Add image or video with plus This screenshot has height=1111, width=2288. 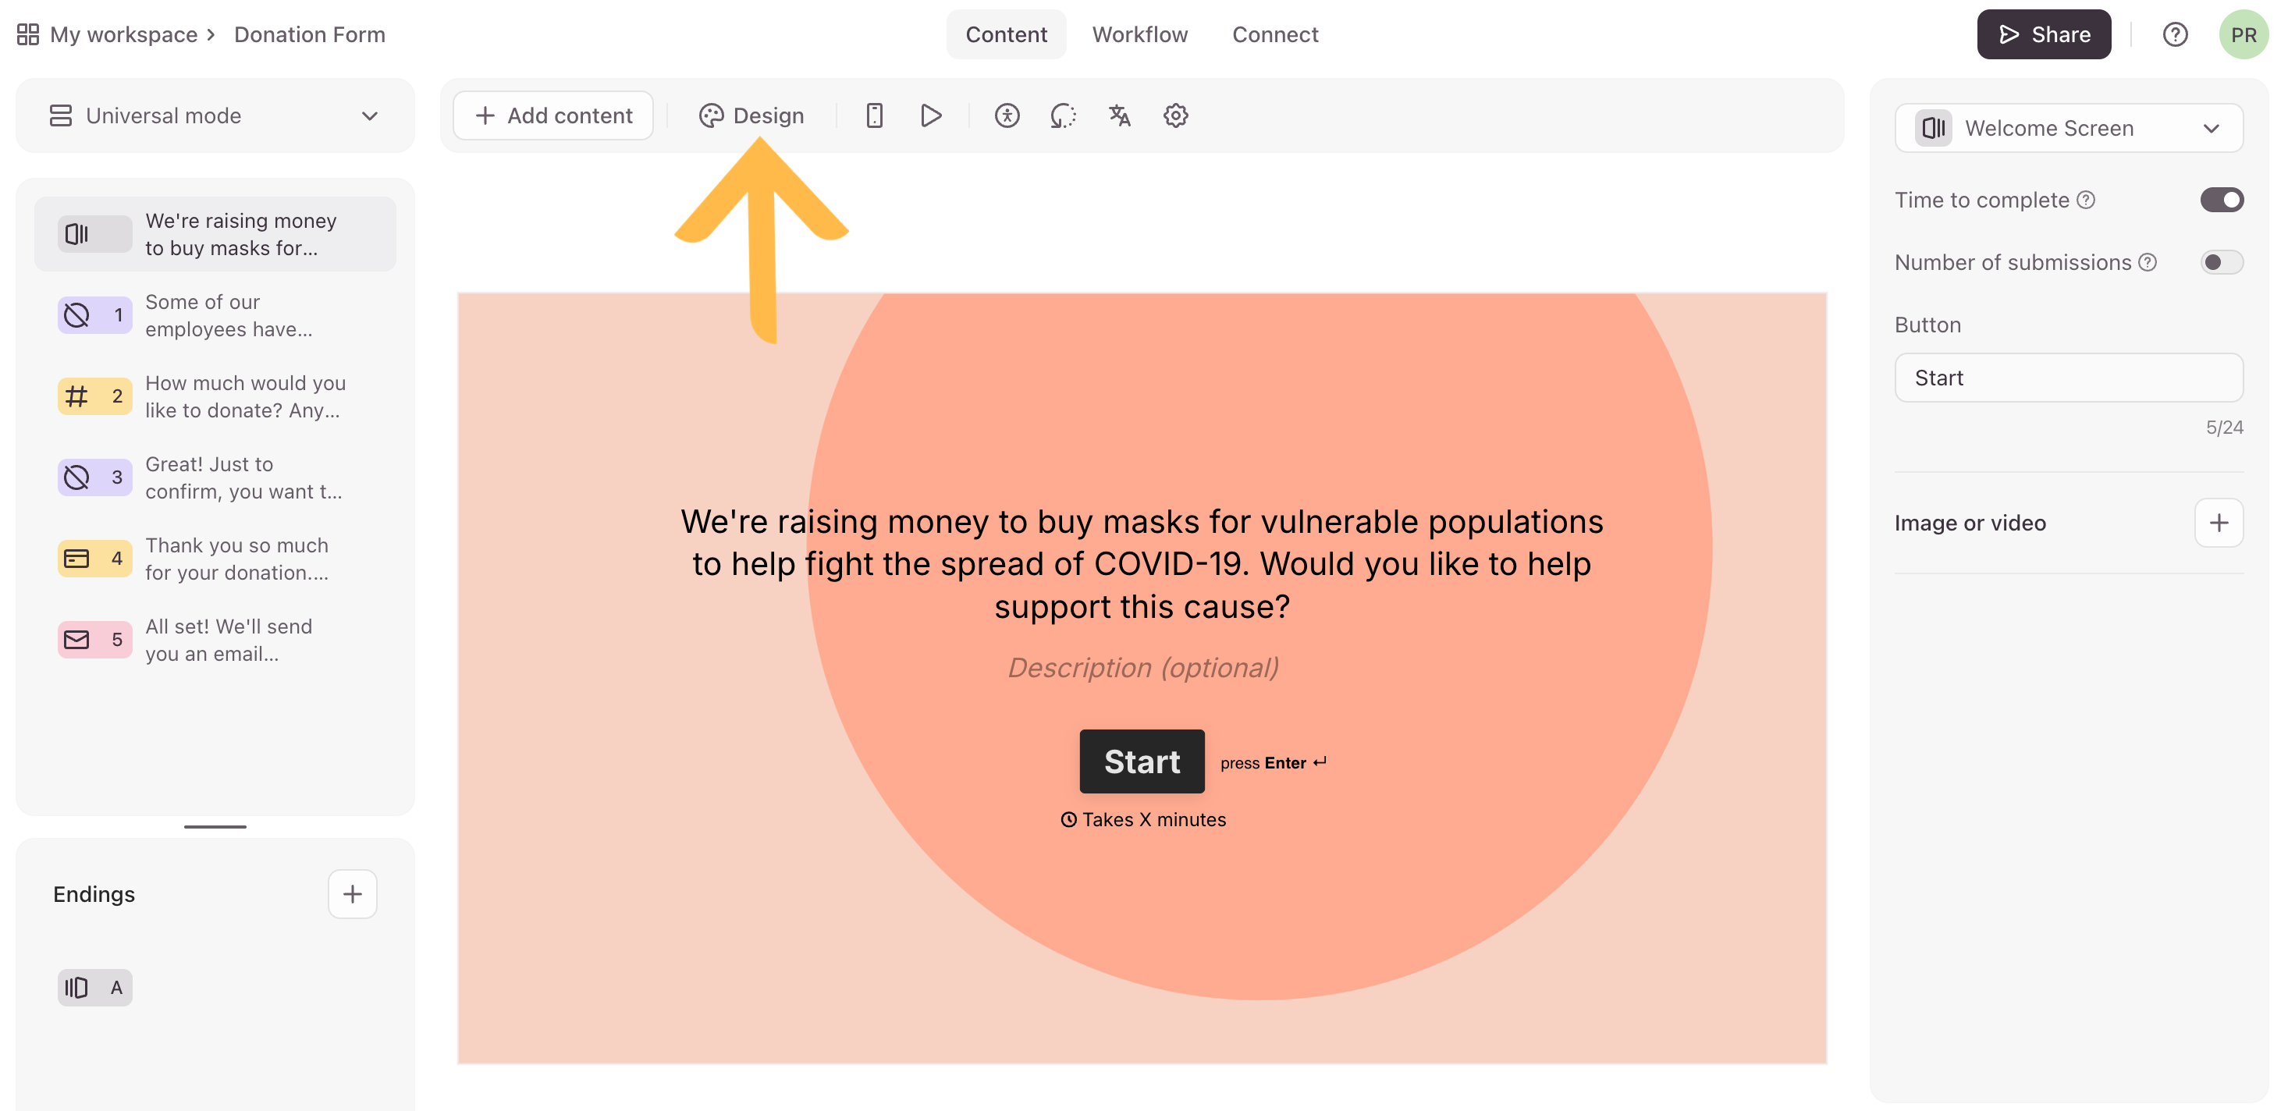click(x=2218, y=522)
